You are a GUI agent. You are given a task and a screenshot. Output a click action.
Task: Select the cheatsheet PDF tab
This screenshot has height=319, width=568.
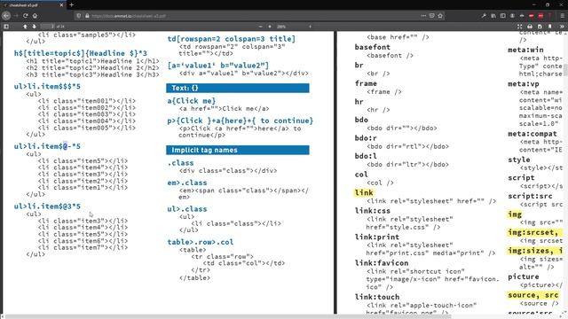point(33,5)
